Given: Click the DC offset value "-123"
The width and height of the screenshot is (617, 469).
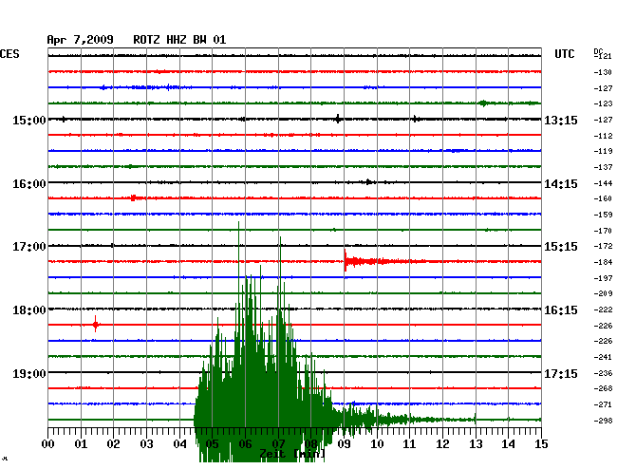Looking at the screenshot, I should 603,103.
